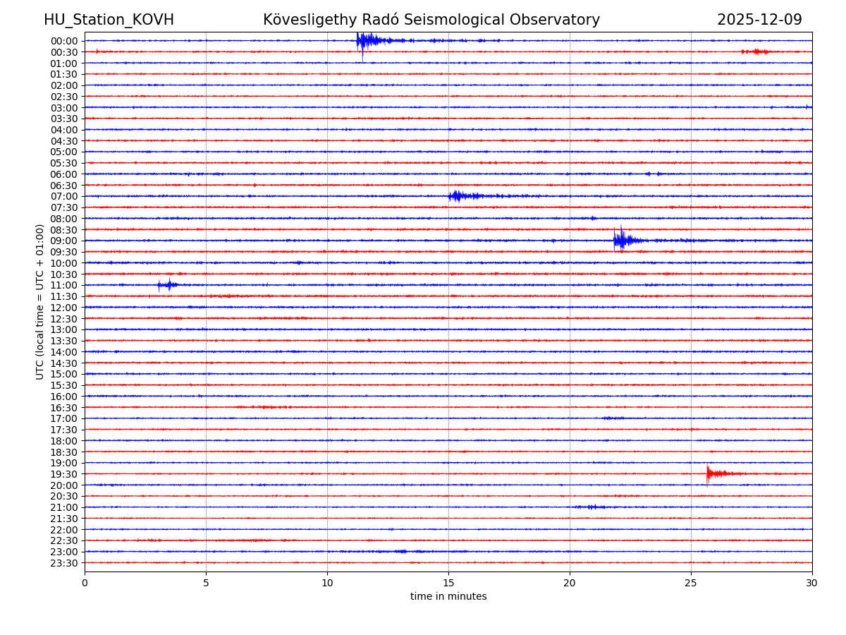Select the 5 tick on the minutes axis
Viewport: 846px width, 635px height.
coord(206,583)
